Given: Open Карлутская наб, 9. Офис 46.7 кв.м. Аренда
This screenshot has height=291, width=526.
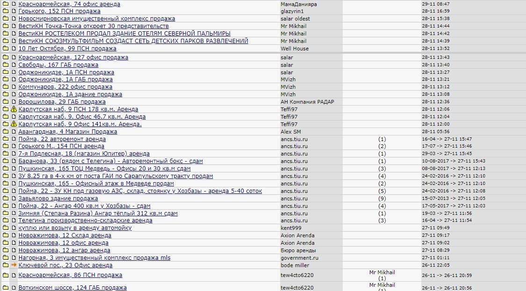Looking at the screenshot, I should [82, 116].
